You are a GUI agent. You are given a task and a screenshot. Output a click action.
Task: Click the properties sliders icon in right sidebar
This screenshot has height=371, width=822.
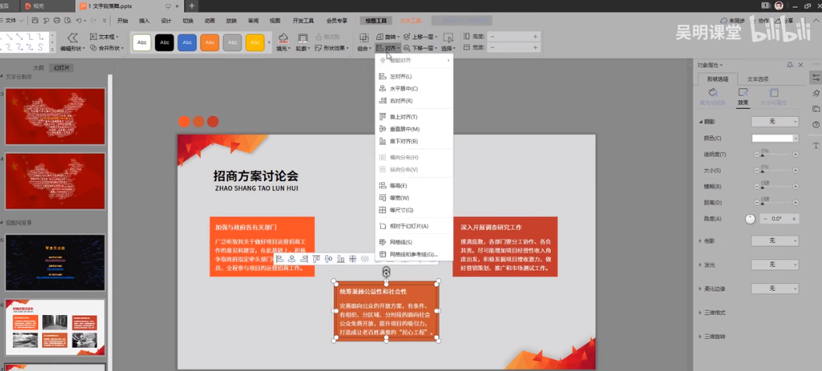816,78
